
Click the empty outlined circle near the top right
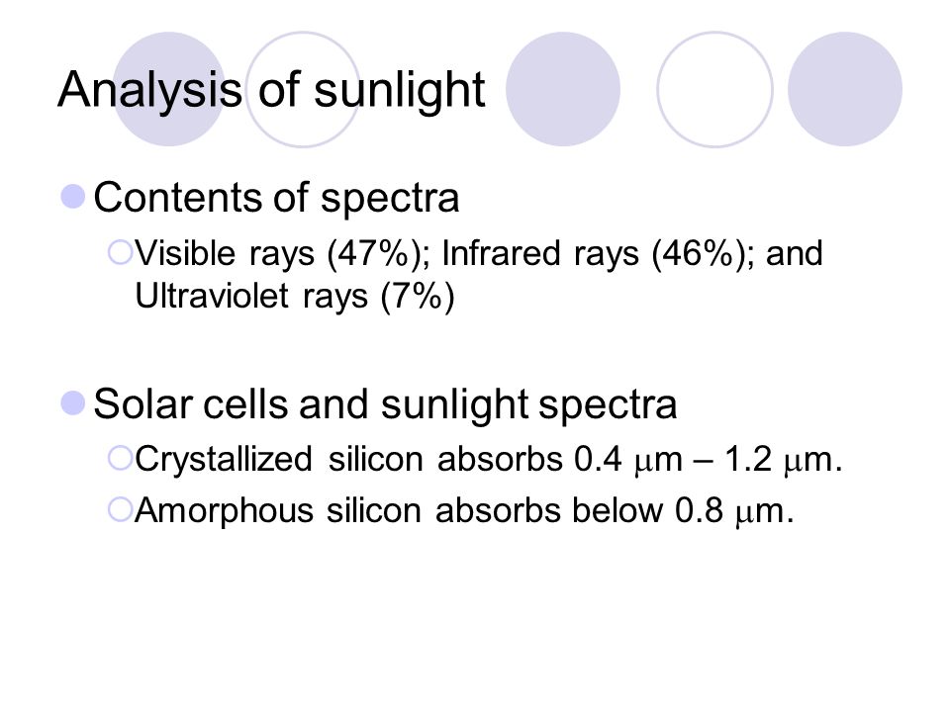tap(714, 89)
